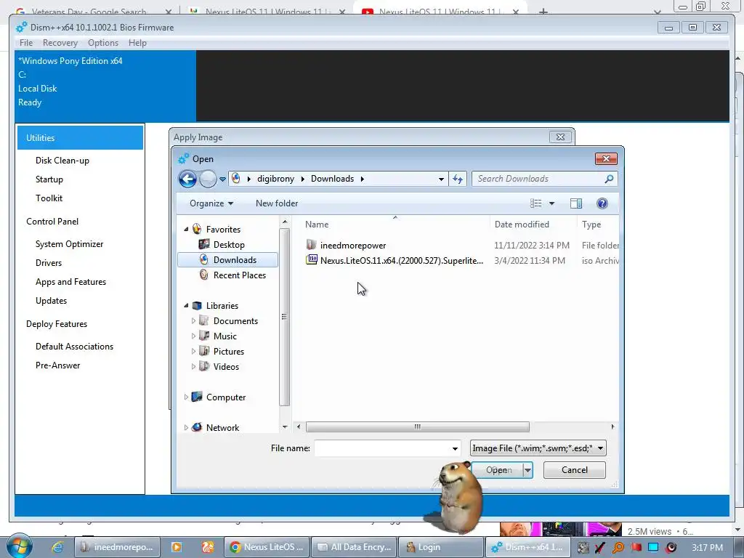Switch to Chrome Nexus LiteOS taskbar button
Viewport: 744px width, 558px height.
point(266,547)
